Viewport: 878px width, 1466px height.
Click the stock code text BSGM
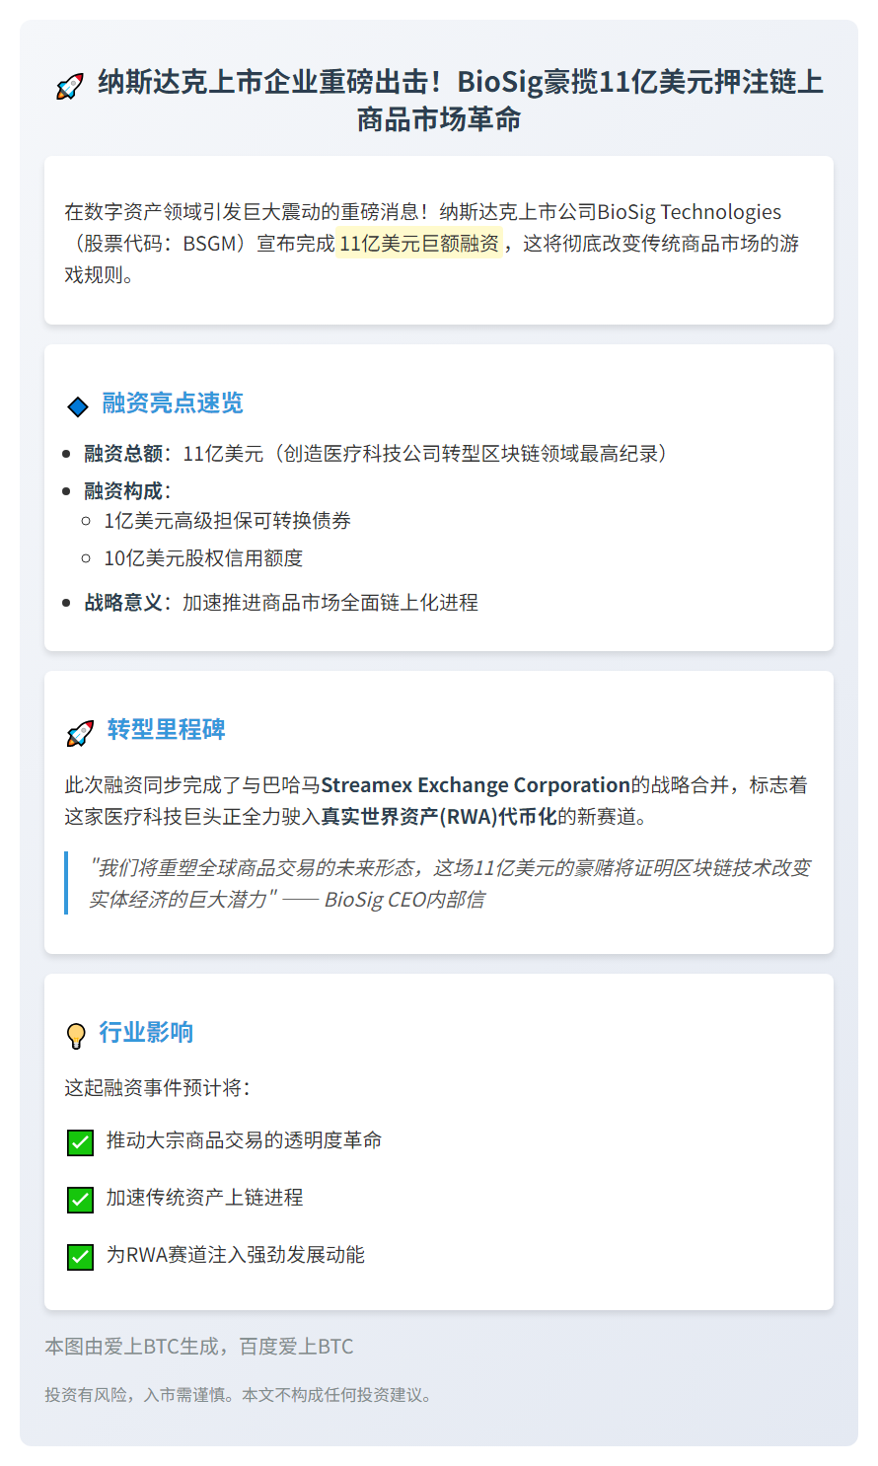209,243
